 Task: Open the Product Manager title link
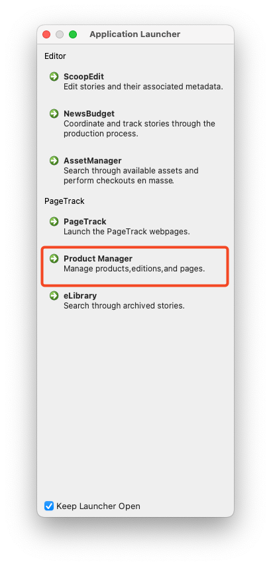[98, 258]
